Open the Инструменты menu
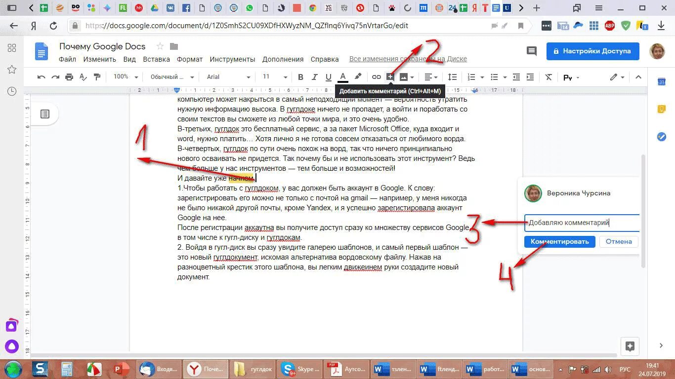The width and height of the screenshot is (675, 379). 232,59
